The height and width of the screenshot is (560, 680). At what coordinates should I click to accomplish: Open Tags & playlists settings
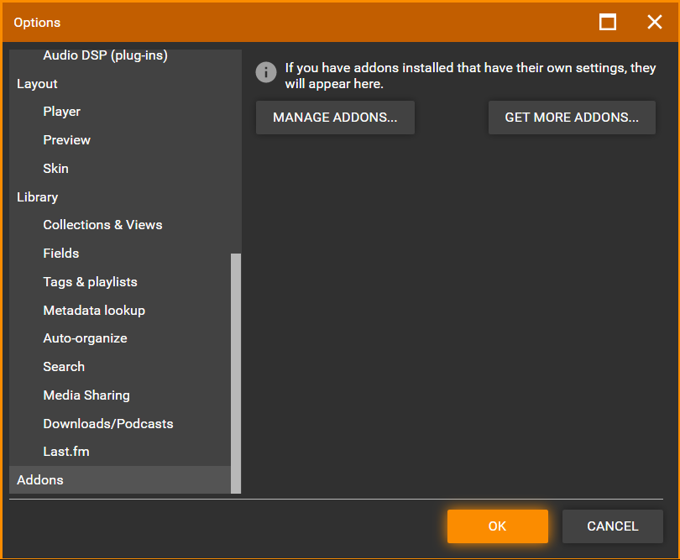pyautogui.click(x=90, y=282)
